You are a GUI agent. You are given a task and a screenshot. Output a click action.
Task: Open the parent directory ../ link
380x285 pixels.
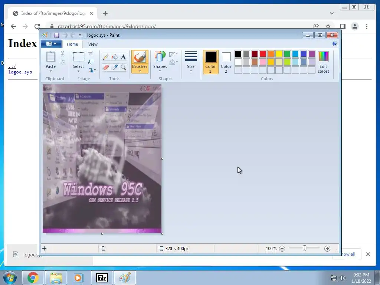click(12, 67)
